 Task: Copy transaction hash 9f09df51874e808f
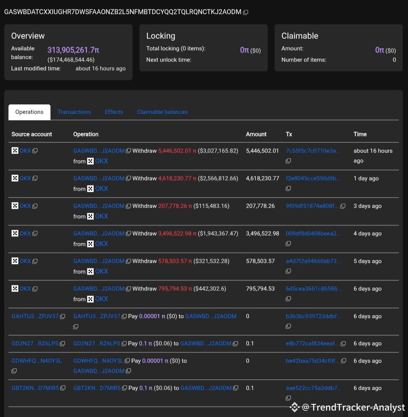tap(343, 206)
